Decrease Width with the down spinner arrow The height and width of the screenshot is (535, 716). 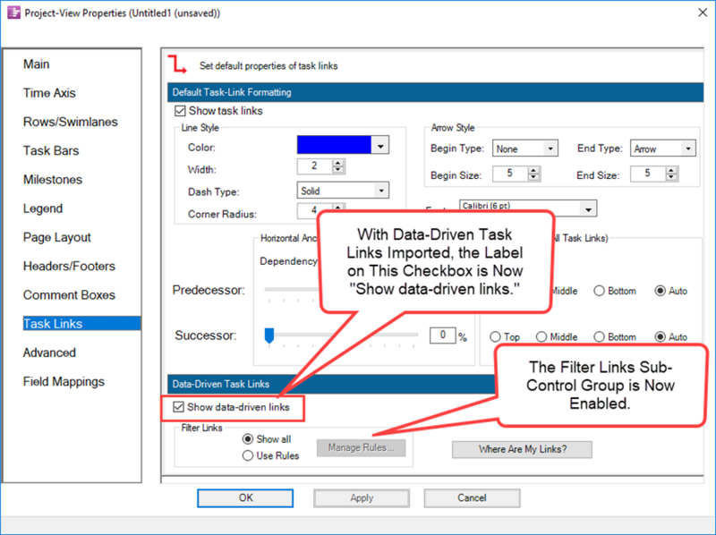click(x=338, y=170)
